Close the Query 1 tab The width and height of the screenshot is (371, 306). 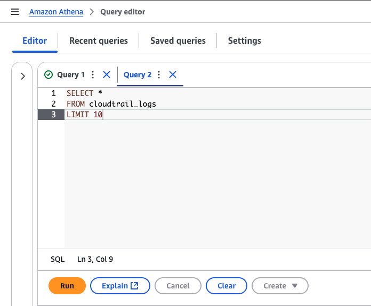click(x=107, y=75)
